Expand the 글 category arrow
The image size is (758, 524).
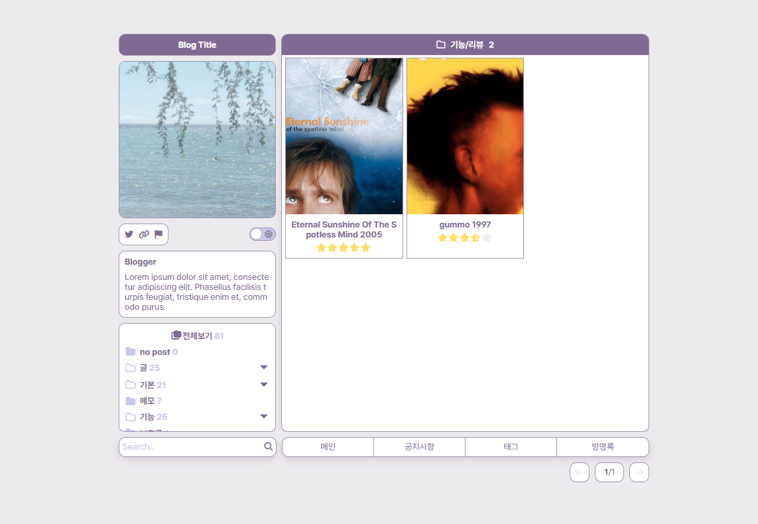coord(264,367)
